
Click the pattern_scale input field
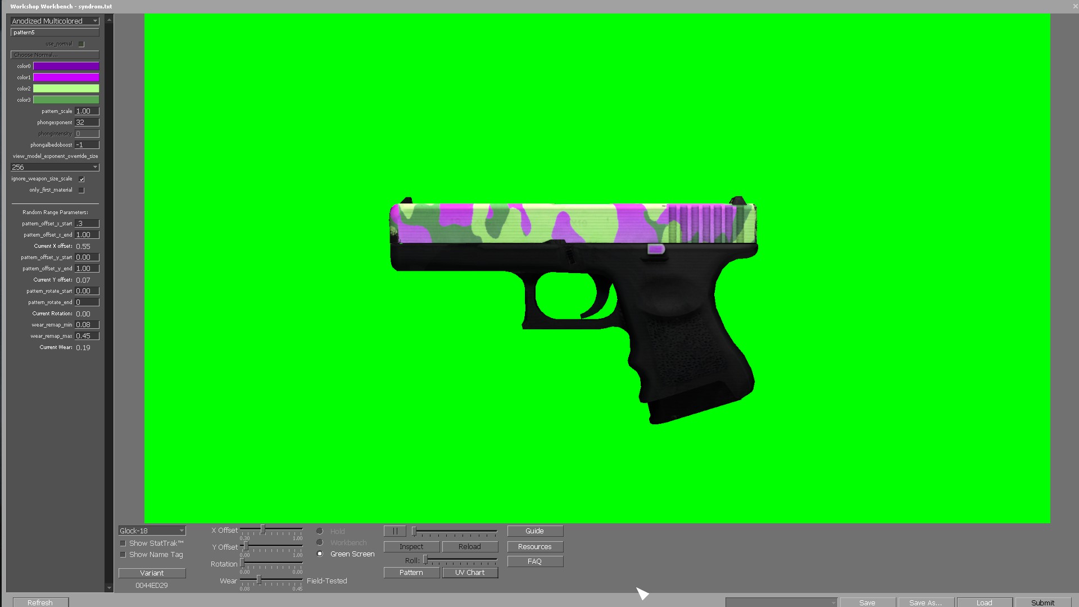click(x=87, y=111)
